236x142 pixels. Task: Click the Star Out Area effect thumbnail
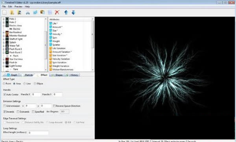click(7, 59)
